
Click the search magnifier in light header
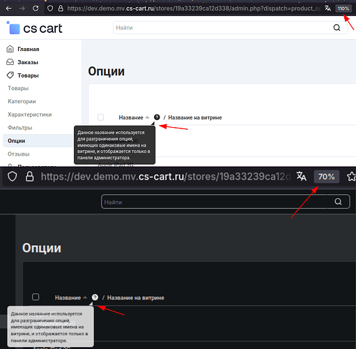[336, 28]
